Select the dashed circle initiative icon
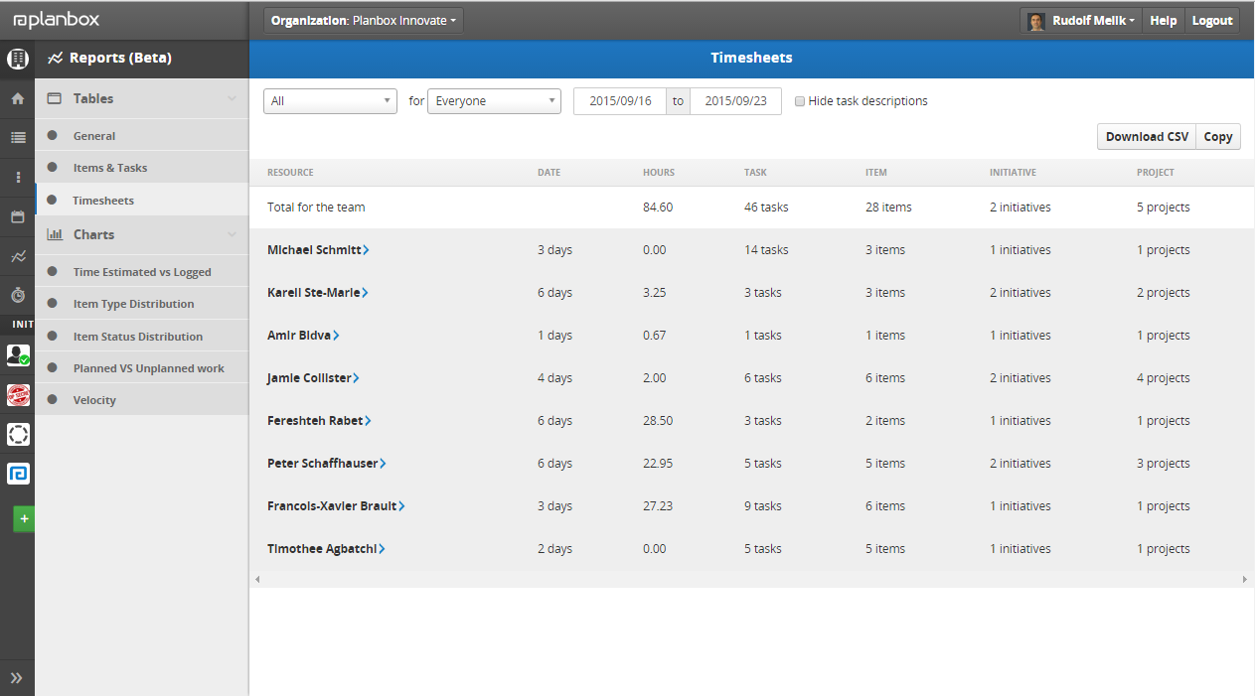 (x=18, y=434)
